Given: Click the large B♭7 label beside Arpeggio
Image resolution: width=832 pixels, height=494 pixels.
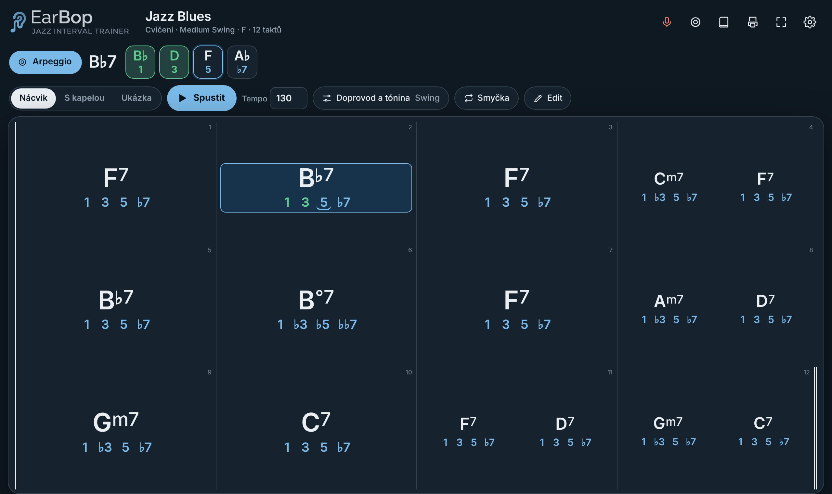Looking at the screenshot, I should click(x=102, y=62).
